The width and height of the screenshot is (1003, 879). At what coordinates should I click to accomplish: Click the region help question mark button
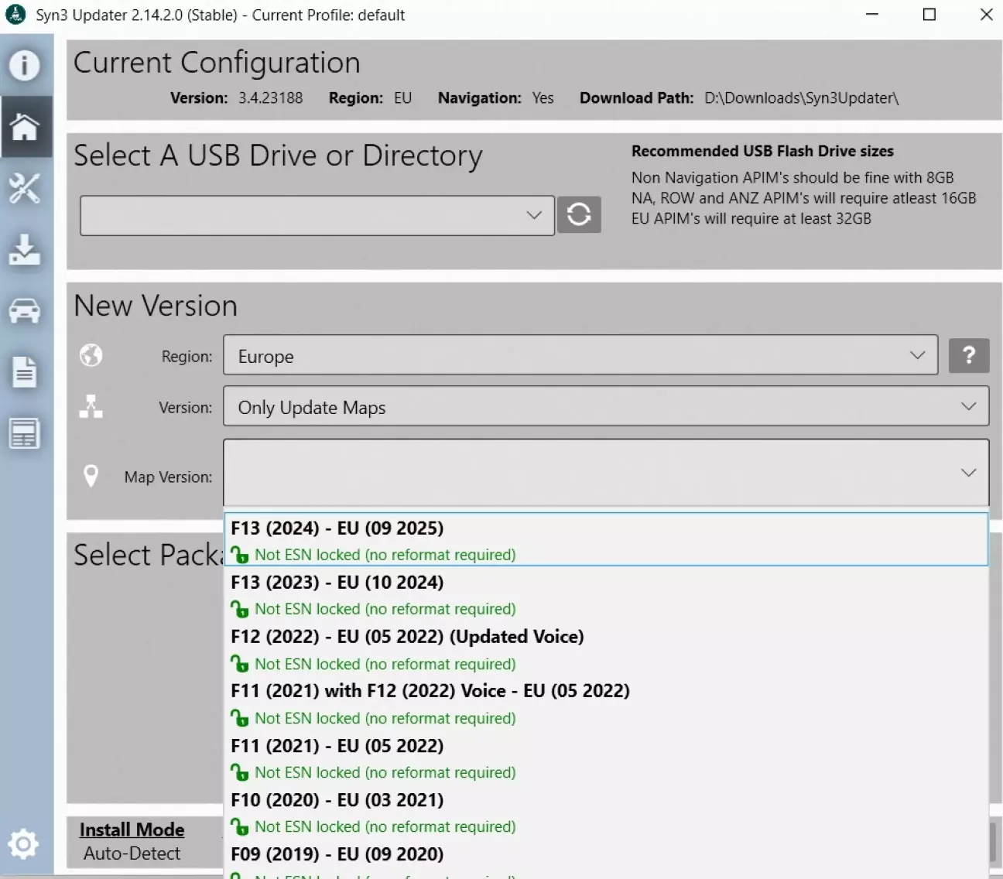click(x=969, y=356)
